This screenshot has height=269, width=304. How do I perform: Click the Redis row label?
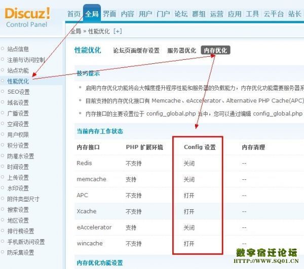84,163
